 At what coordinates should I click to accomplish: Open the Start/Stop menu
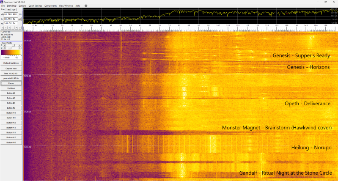pos(12,6)
